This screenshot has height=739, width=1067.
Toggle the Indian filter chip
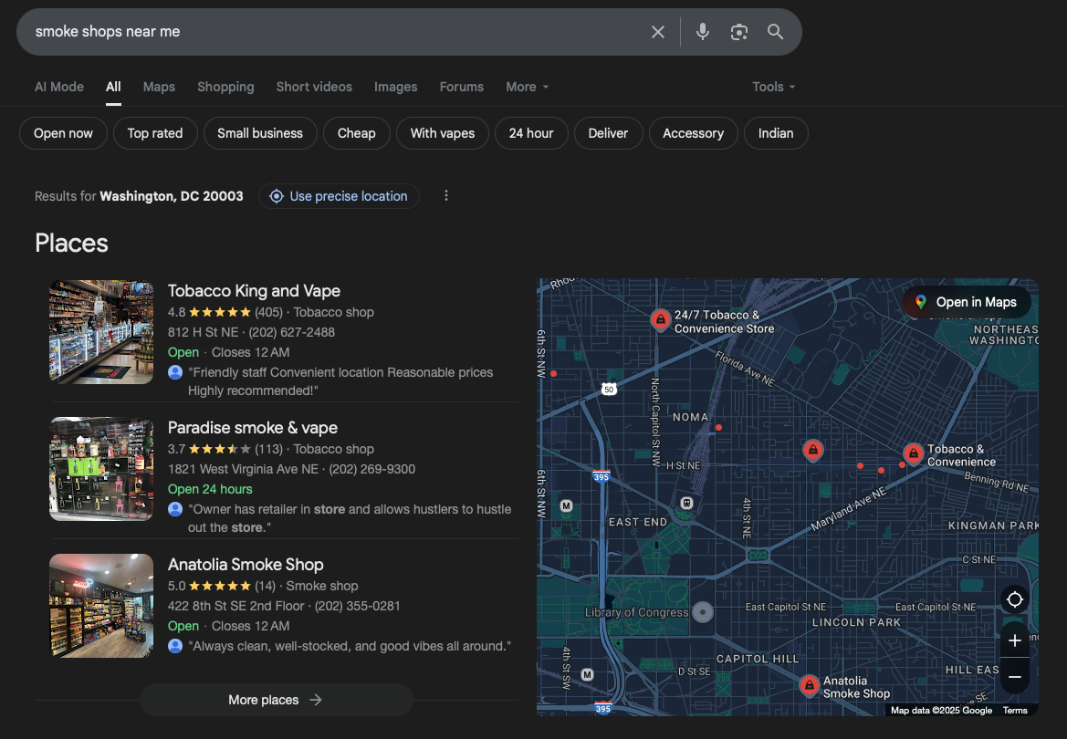tap(776, 133)
